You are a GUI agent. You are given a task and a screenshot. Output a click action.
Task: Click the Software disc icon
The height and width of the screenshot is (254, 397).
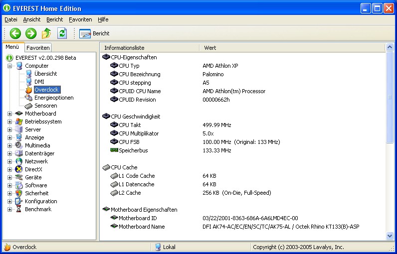[19, 185]
